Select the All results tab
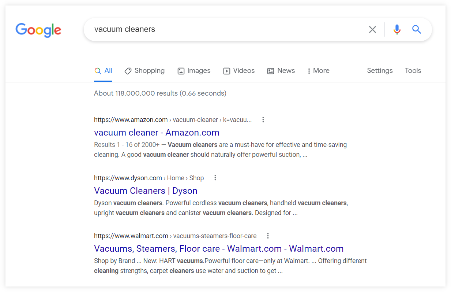 tap(104, 71)
